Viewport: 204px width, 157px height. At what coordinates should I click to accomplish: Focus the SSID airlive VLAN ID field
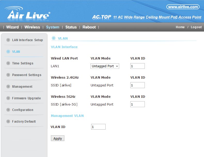138,85
